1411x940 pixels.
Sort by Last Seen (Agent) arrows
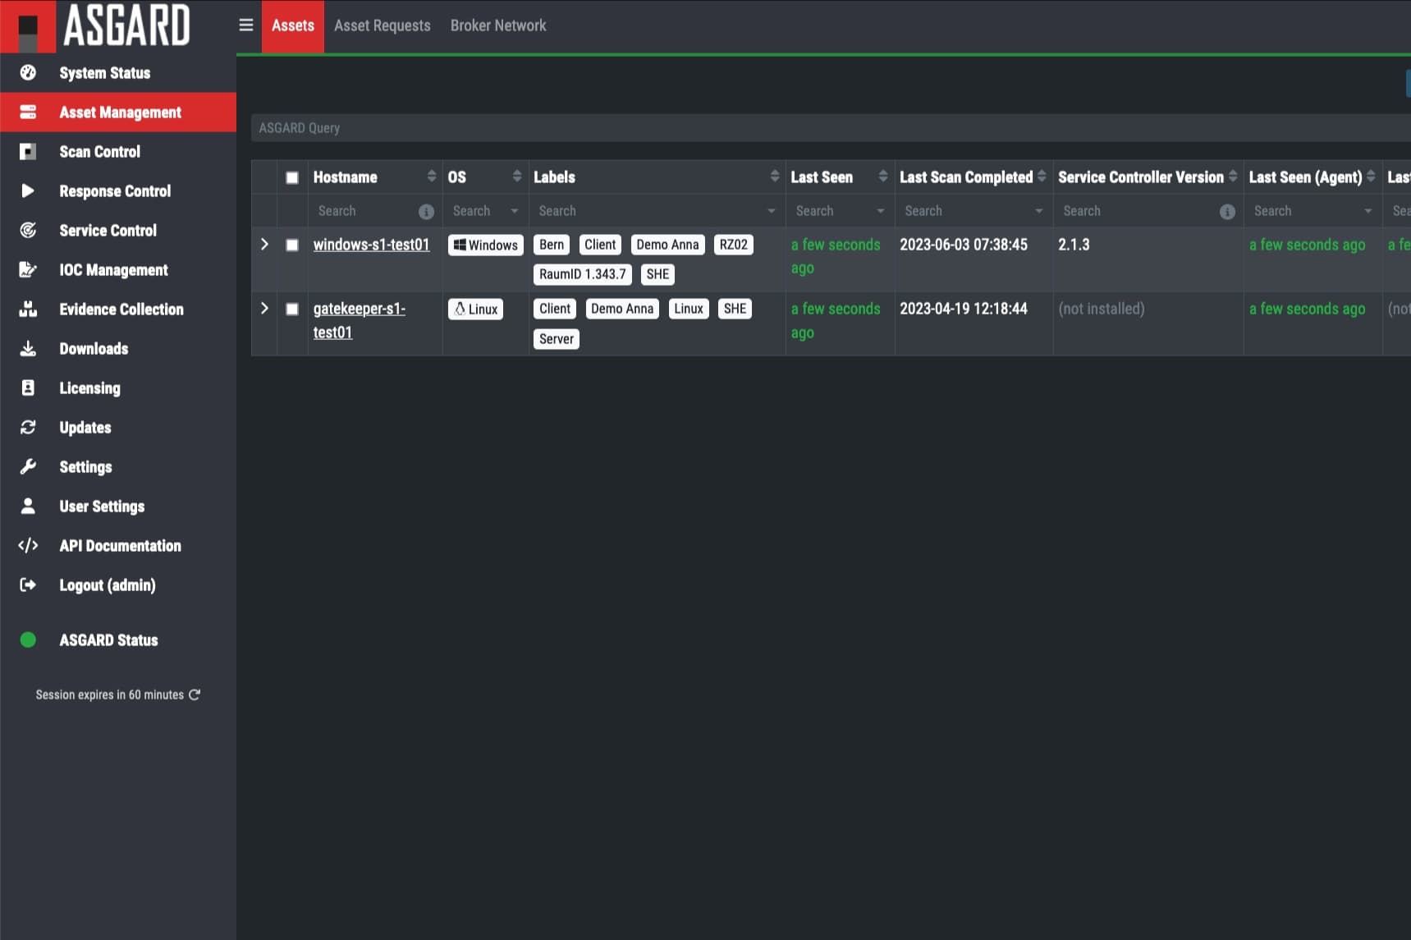[1371, 177]
